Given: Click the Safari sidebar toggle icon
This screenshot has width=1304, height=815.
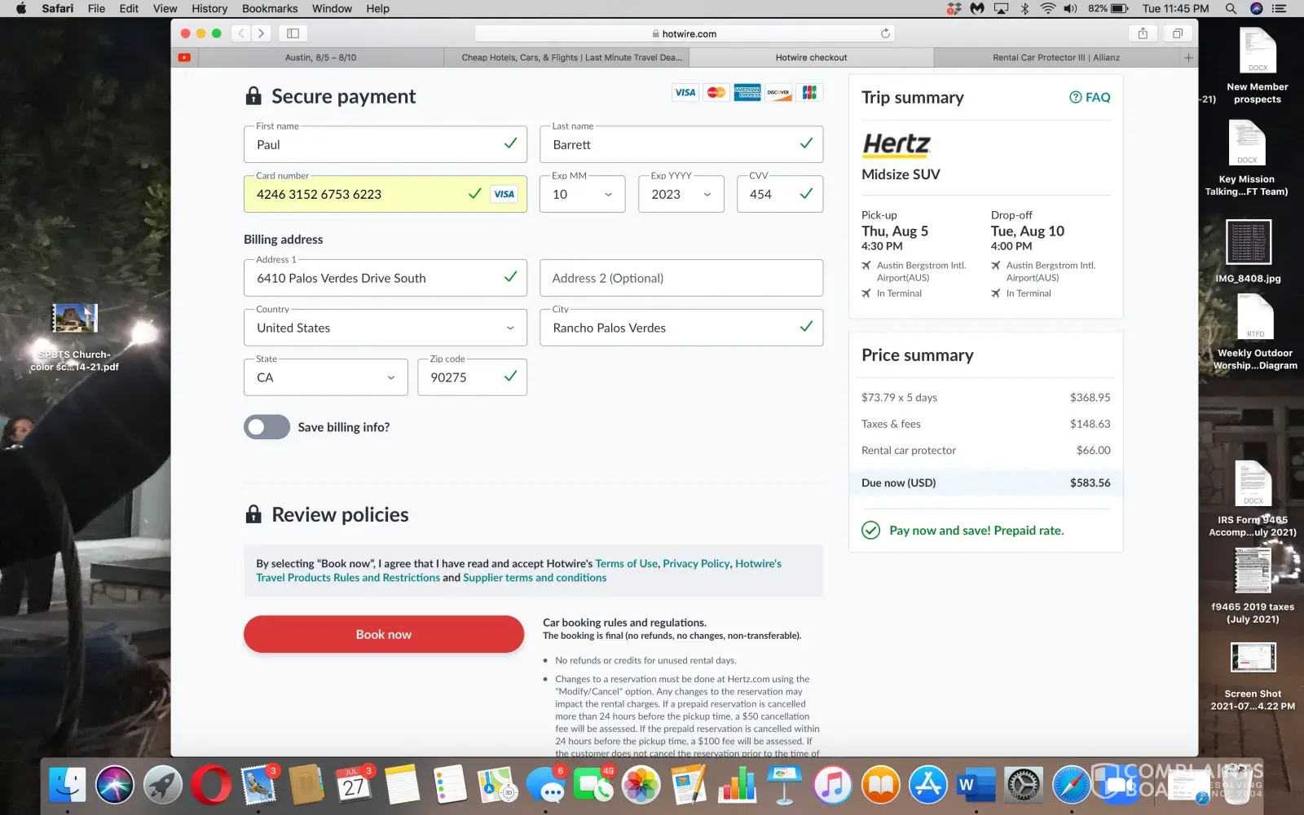Looking at the screenshot, I should [293, 33].
